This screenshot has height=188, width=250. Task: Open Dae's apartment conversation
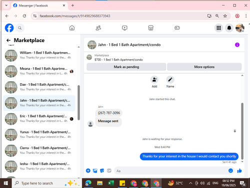tap(39, 87)
